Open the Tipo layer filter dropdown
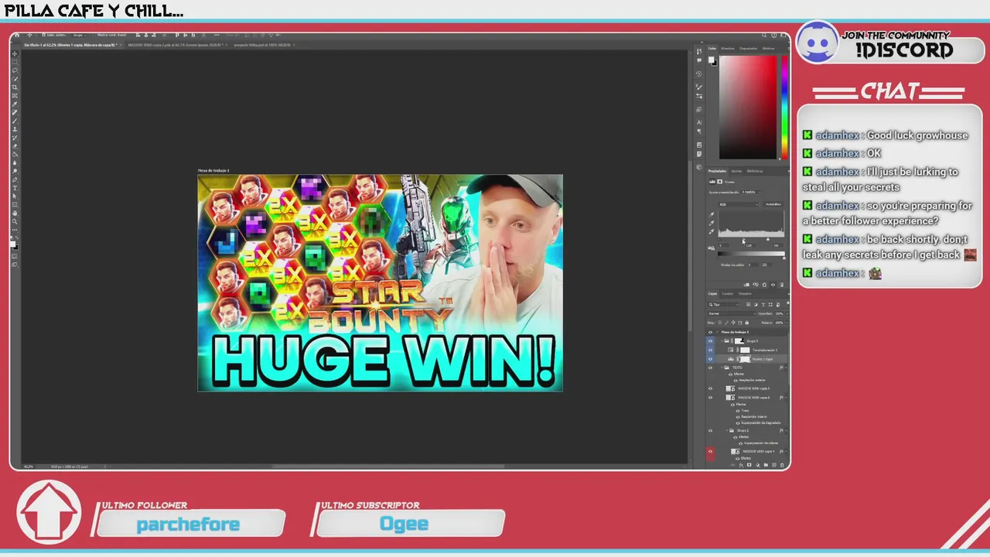 723,305
